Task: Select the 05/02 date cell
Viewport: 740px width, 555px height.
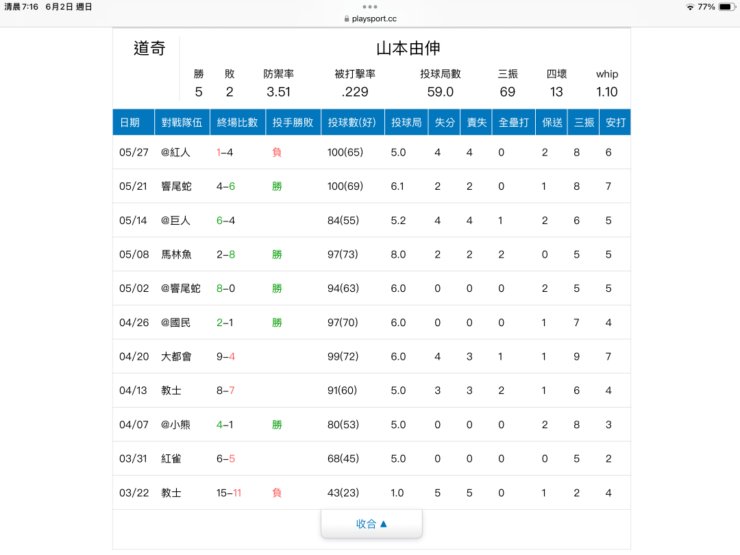Action: pos(134,288)
